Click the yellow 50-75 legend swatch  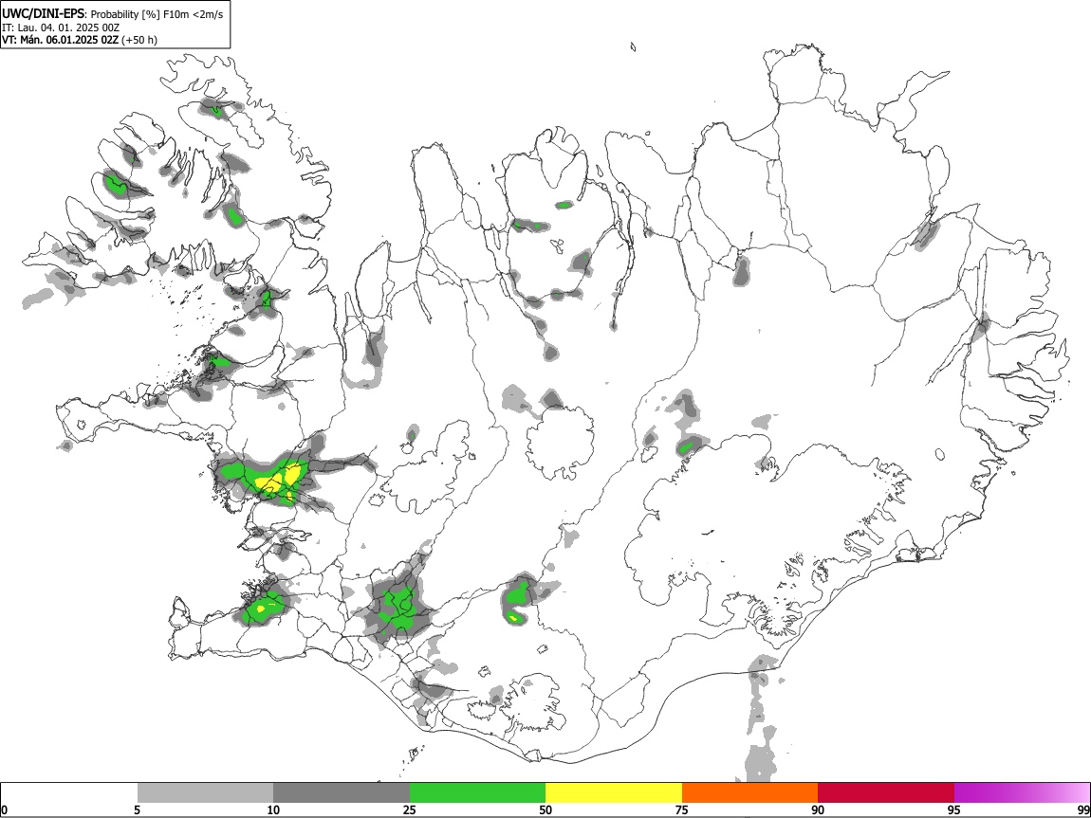coord(614,792)
